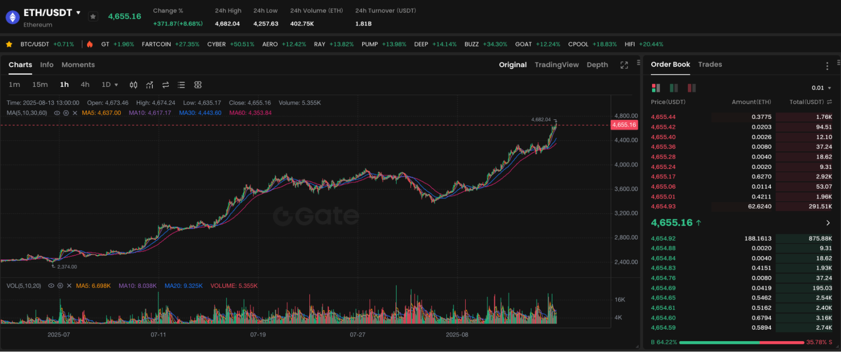Click bid price 4,654.69 in order book
The image size is (841, 352).
coord(663,288)
